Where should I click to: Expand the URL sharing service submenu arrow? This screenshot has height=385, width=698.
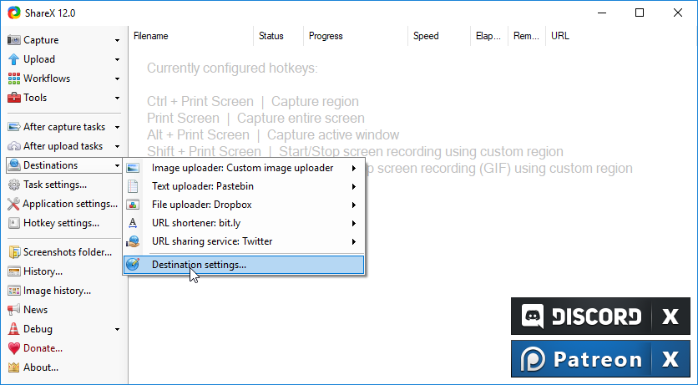coord(354,241)
